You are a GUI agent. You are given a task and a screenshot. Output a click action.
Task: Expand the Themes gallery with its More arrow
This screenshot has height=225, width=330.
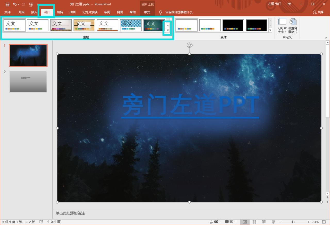(x=168, y=30)
